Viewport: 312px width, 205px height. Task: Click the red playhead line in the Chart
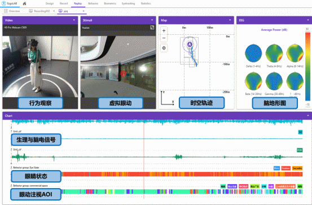pos(144,158)
